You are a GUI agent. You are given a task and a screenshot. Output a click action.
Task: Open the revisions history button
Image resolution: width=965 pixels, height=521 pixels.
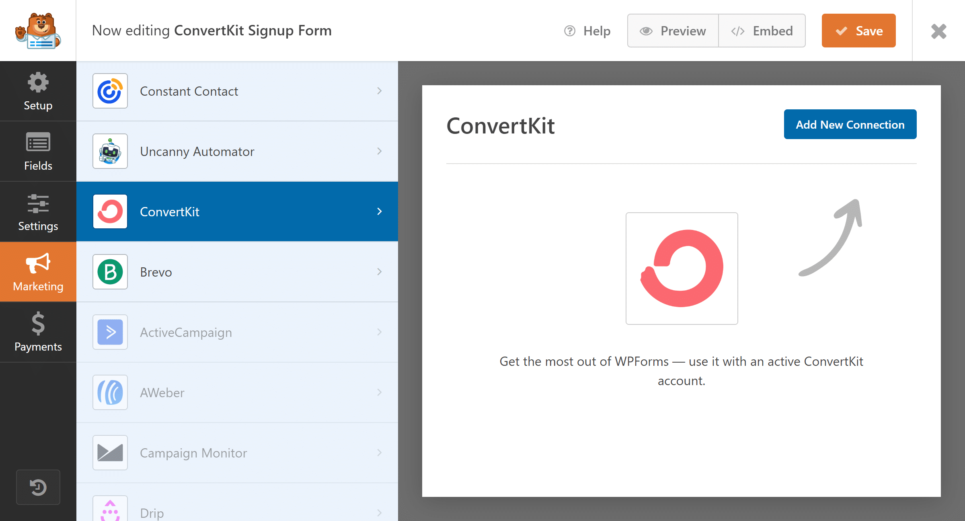(38, 487)
